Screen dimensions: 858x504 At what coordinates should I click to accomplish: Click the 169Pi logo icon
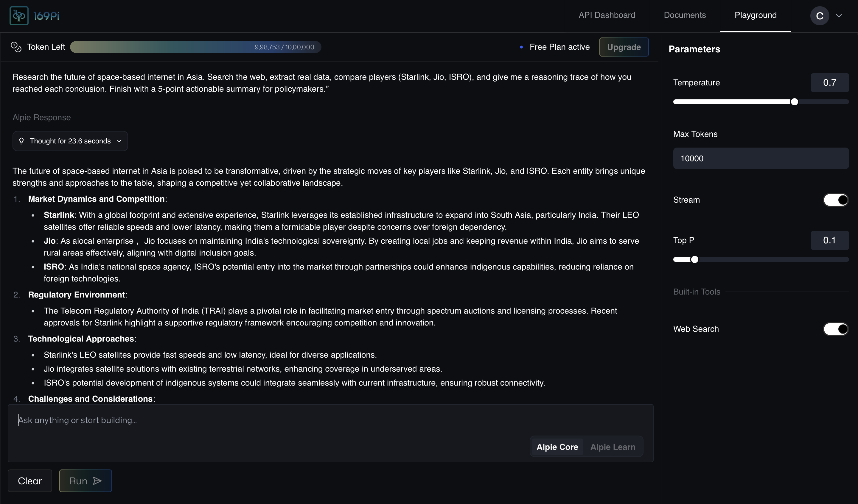[19, 15]
